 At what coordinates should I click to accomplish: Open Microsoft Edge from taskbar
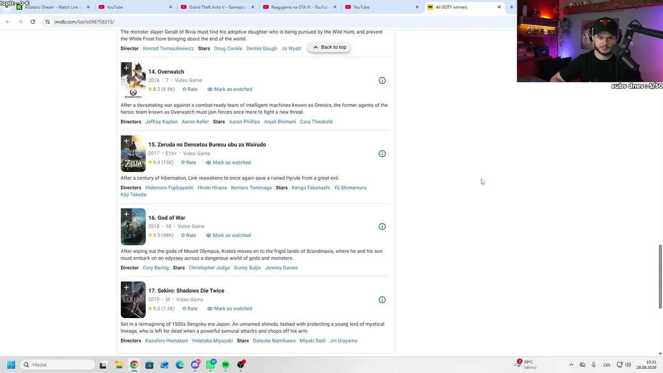click(180, 365)
